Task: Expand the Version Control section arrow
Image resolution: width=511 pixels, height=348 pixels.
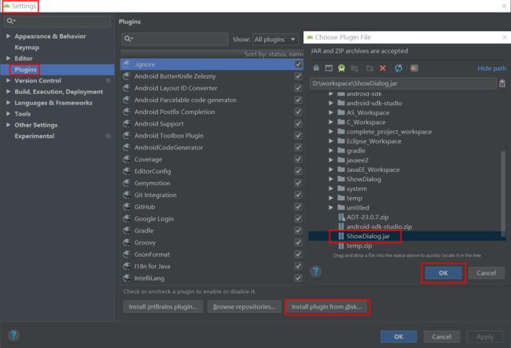Action: coord(8,80)
